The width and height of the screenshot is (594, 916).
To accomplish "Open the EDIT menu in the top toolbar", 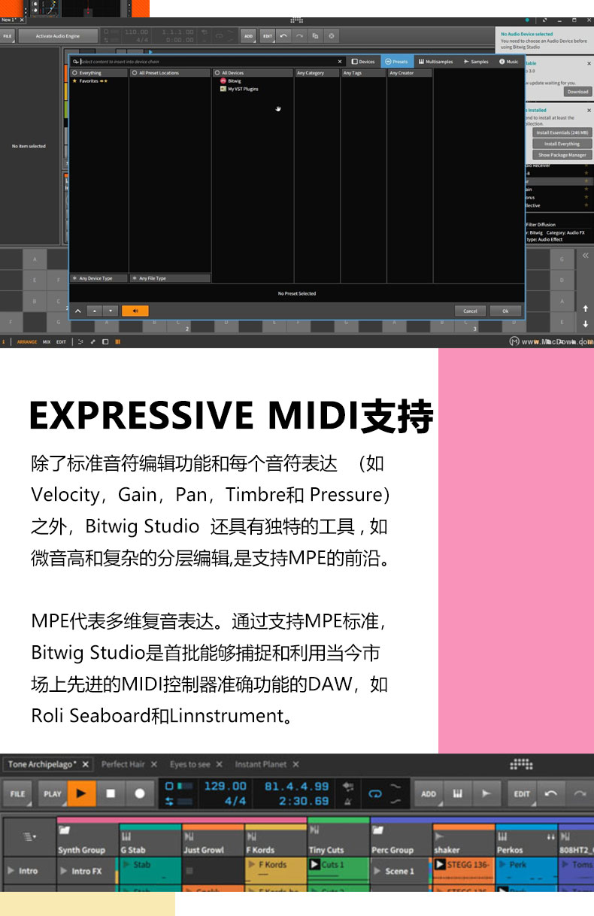I will [x=268, y=35].
